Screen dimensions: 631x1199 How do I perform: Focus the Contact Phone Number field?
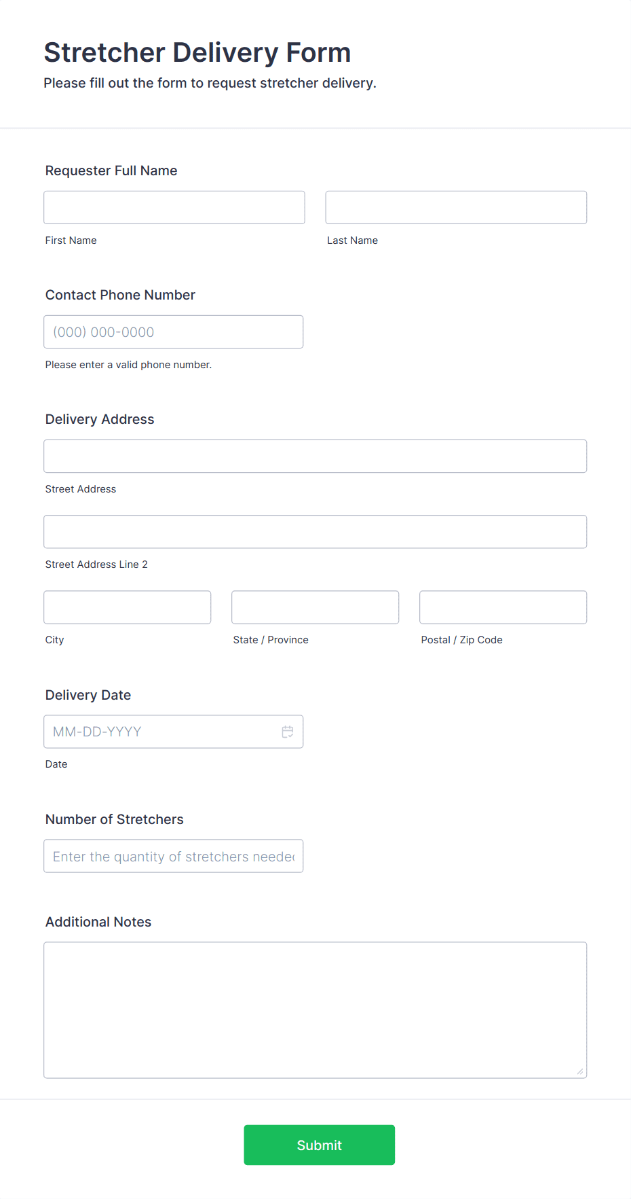click(174, 332)
